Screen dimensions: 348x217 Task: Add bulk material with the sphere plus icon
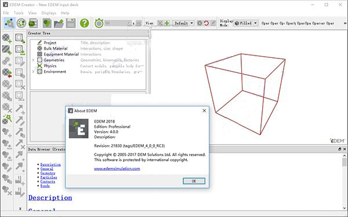point(7,38)
